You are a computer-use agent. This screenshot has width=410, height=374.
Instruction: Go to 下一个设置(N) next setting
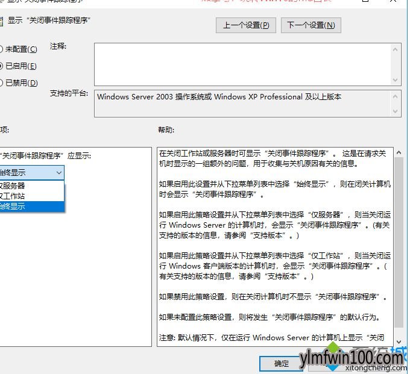click(311, 25)
